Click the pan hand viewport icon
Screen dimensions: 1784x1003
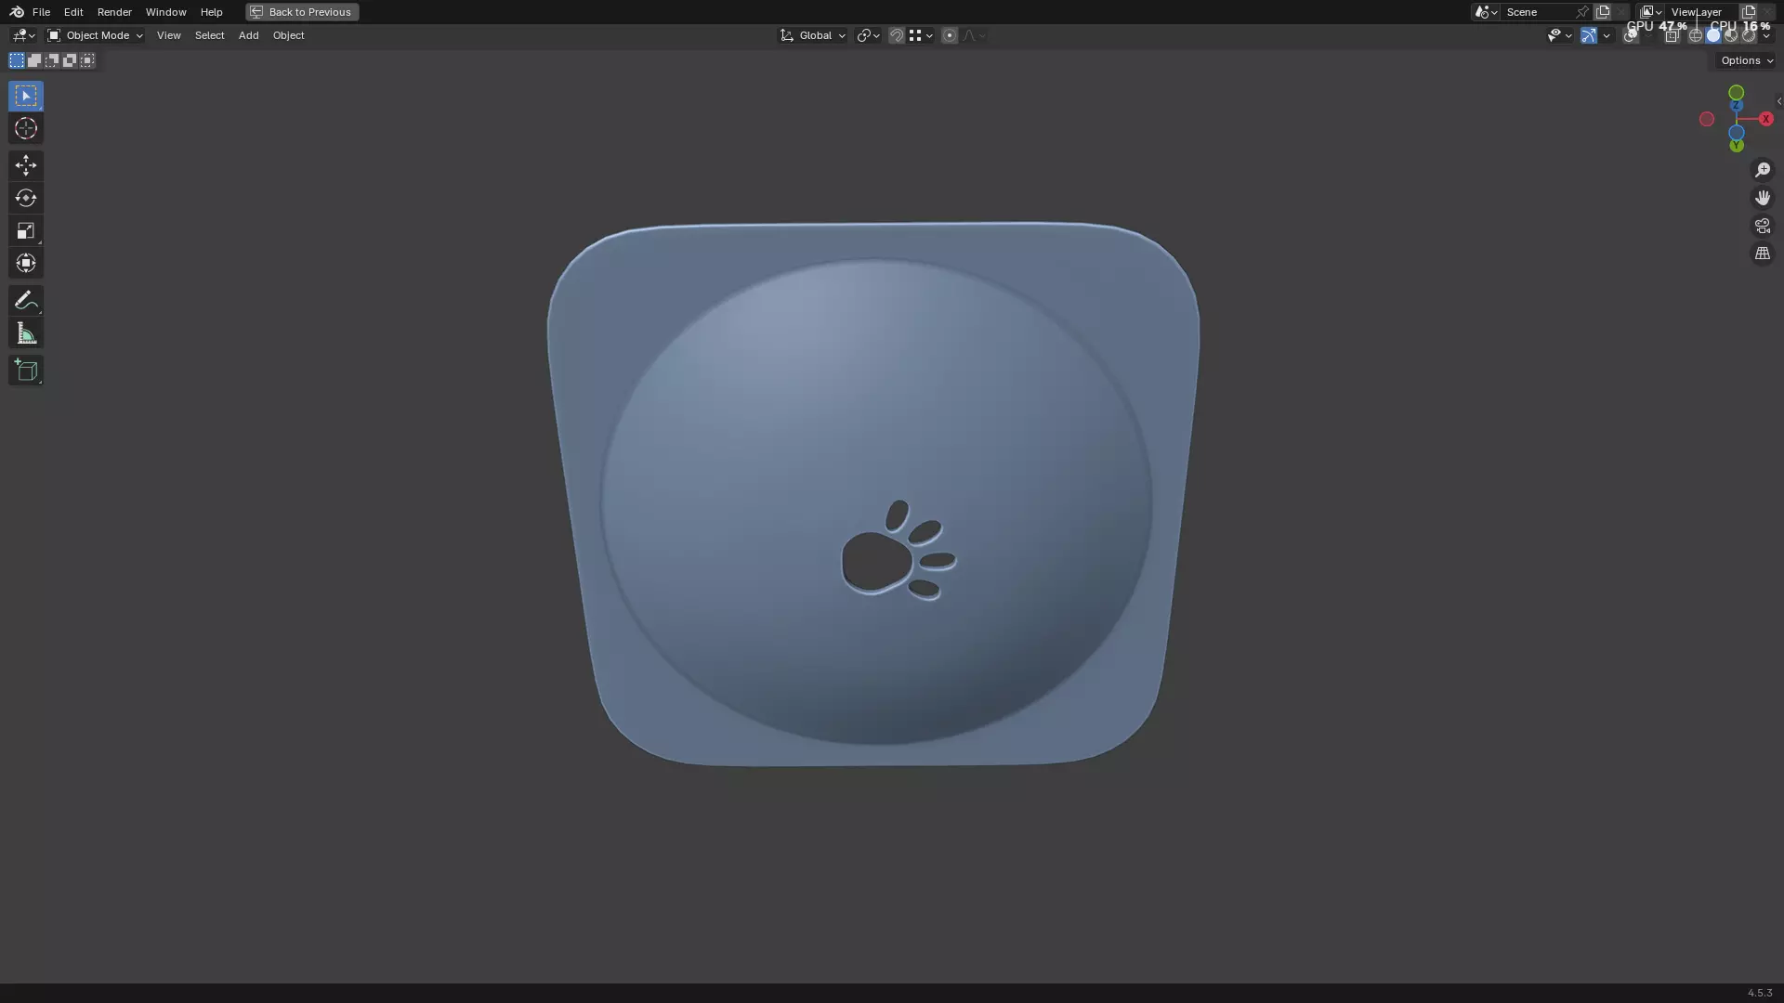click(x=1763, y=198)
